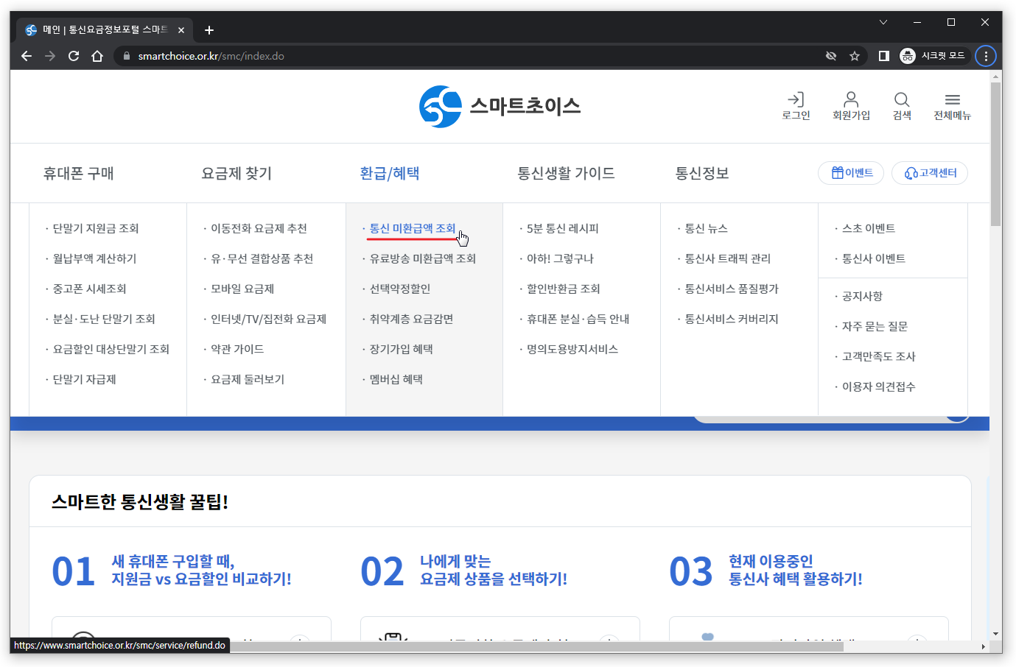Select 아하! 그렇구나
Screen dimensions: 1016x667
[560, 258]
